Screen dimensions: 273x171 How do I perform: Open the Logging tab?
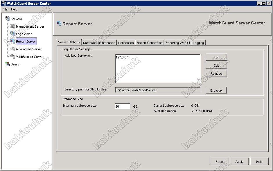198,43
